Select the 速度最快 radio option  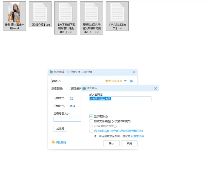[x=68, y=89]
